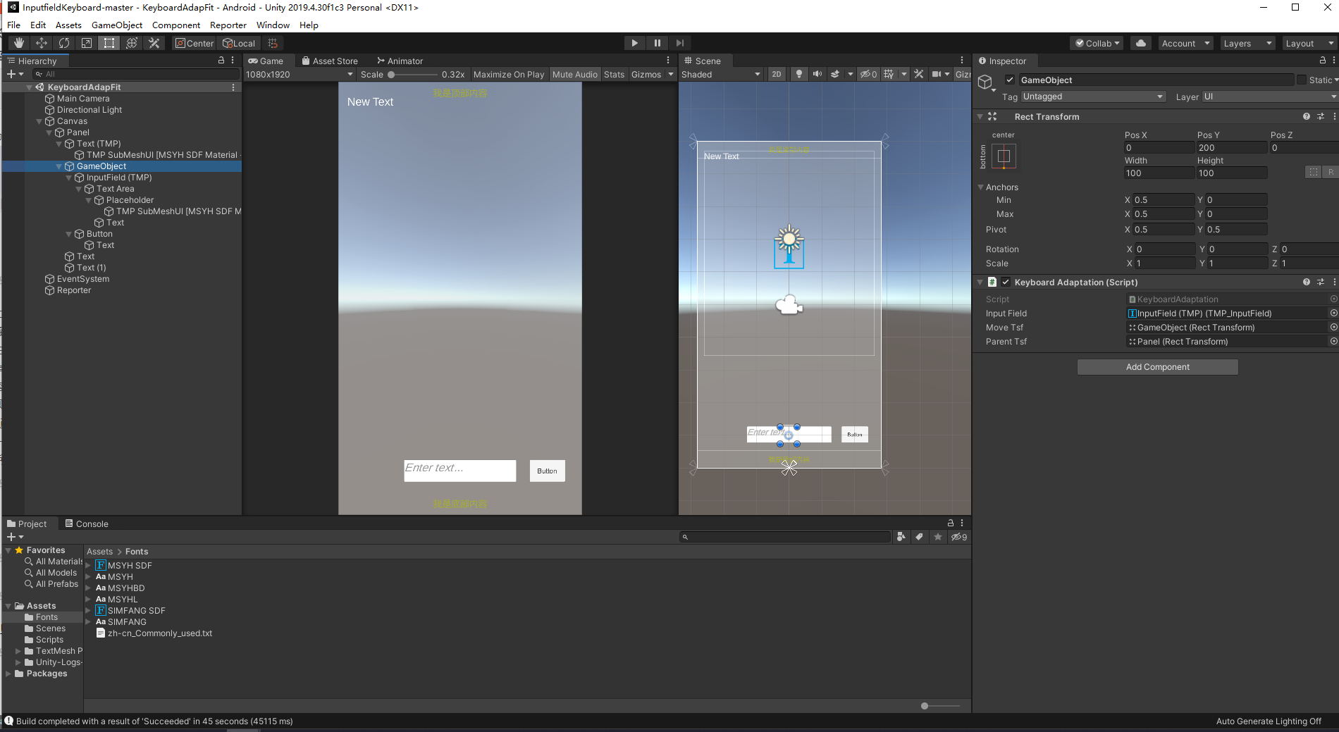This screenshot has width=1339, height=732.
Task: Open Scene camera settings icon
Action: pyautogui.click(x=937, y=74)
